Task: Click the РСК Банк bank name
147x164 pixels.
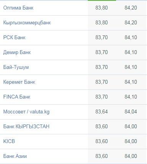Action: point(14,38)
